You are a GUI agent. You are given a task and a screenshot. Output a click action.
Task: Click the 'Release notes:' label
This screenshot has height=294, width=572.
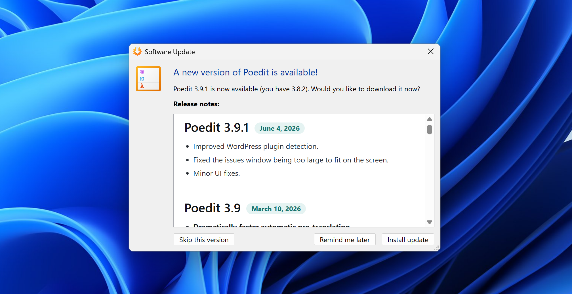tap(196, 104)
